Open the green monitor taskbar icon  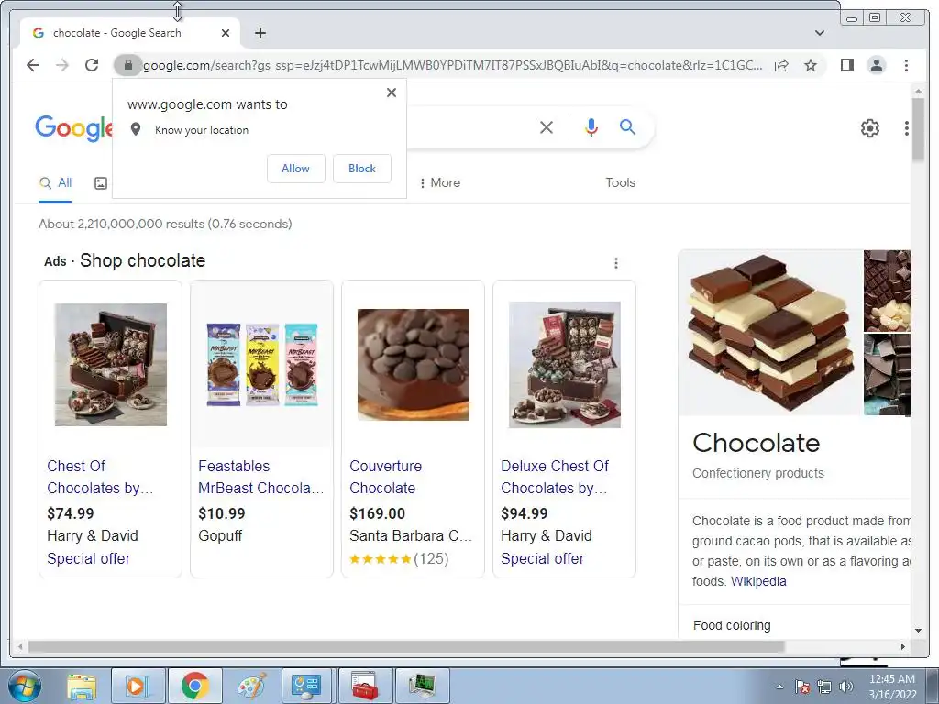422,686
